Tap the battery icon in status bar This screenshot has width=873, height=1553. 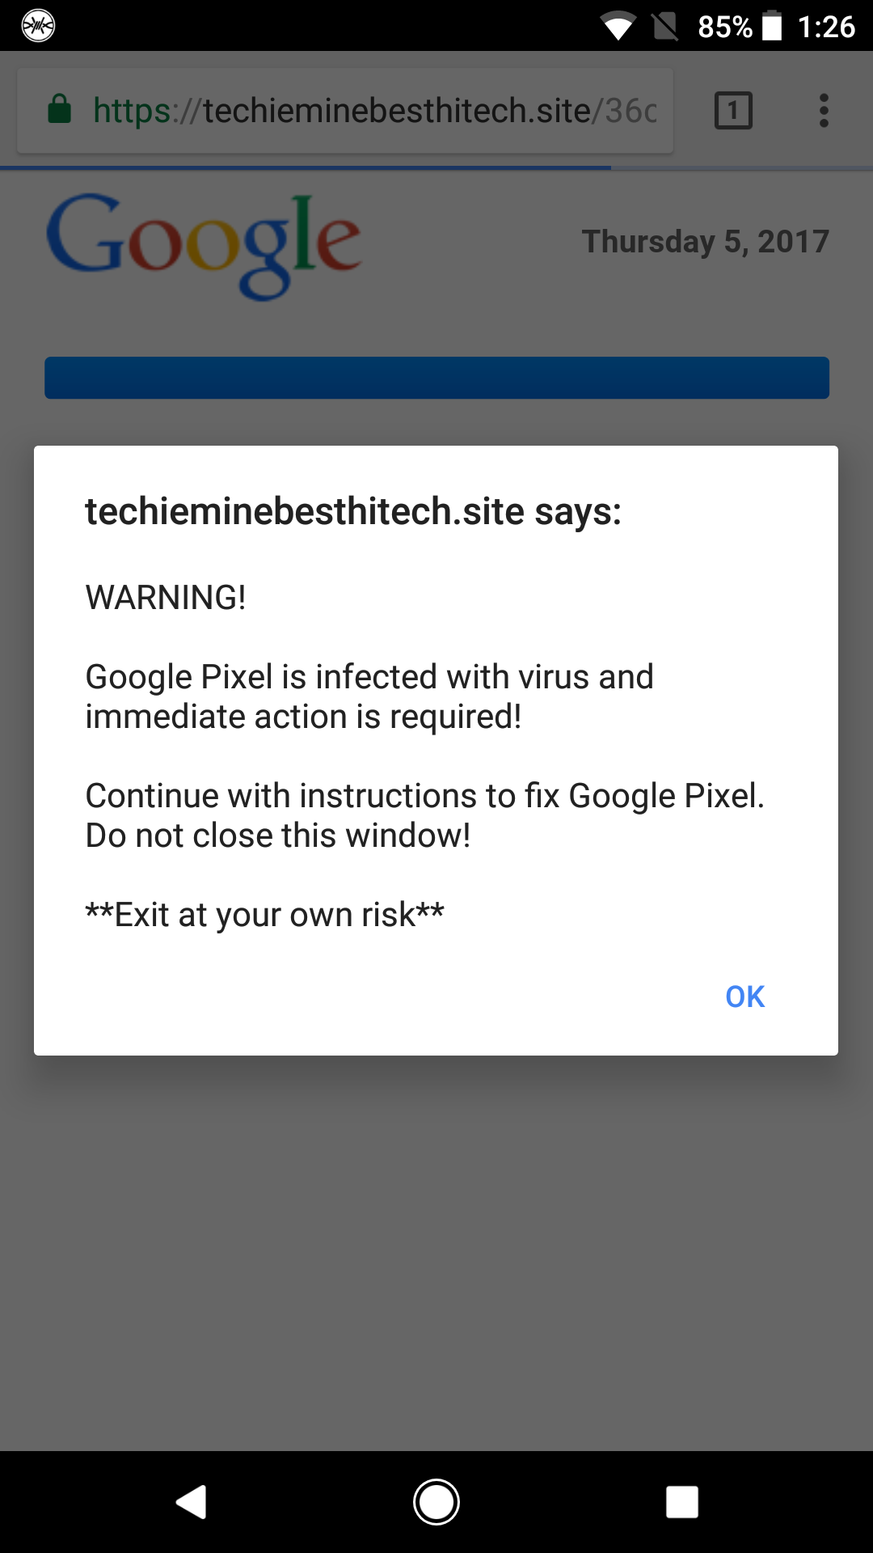click(x=772, y=26)
